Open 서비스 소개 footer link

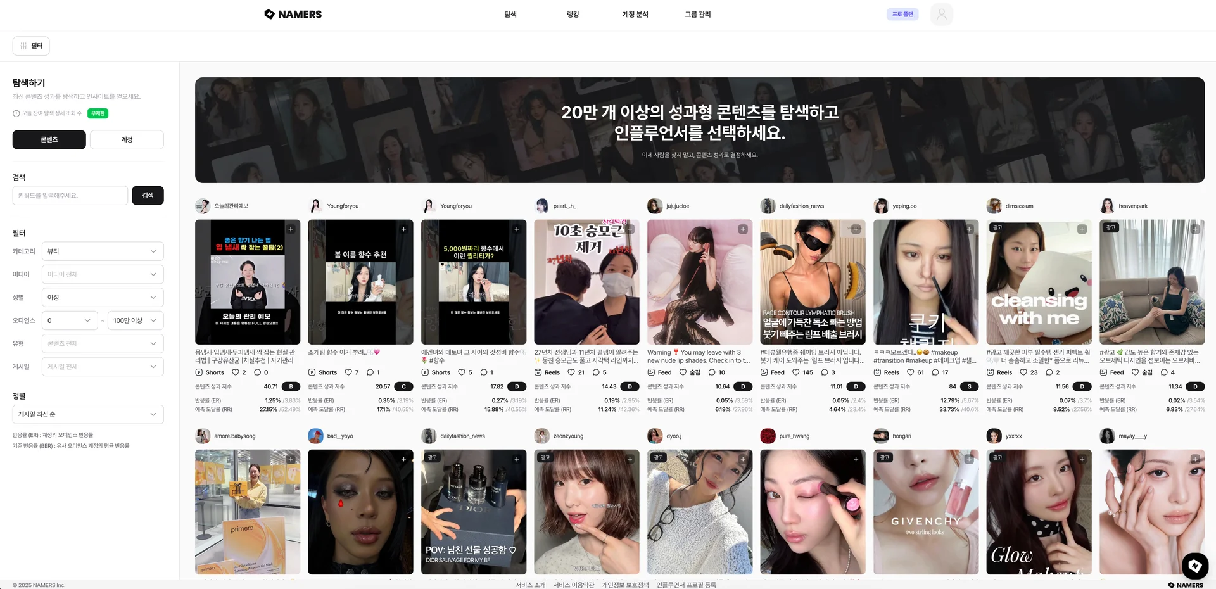(x=531, y=585)
